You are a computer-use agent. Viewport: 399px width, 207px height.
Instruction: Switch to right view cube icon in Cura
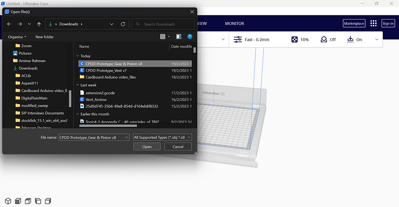48,201
